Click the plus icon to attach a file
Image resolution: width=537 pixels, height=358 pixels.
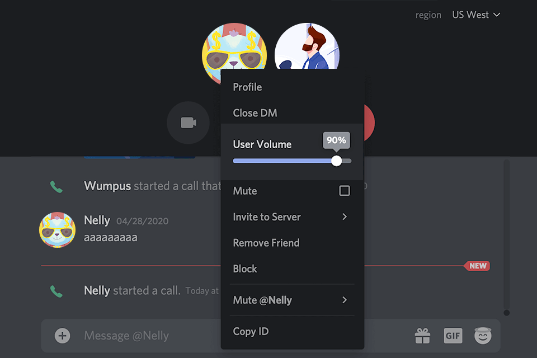[62, 336]
